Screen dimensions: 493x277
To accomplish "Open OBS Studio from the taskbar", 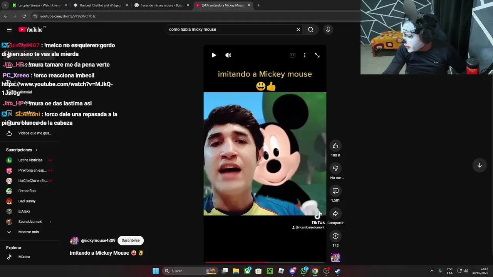I will [326, 271].
